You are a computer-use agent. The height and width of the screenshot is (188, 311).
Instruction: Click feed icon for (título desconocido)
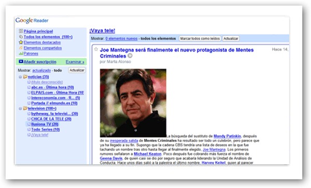(x=29, y=82)
